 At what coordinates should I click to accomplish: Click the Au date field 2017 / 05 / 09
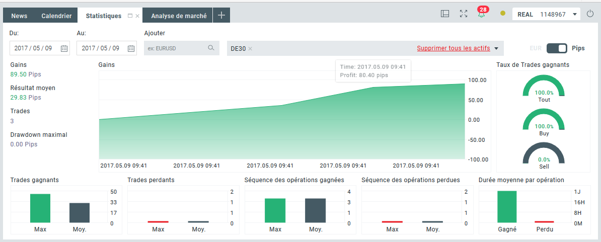[x=107, y=48]
